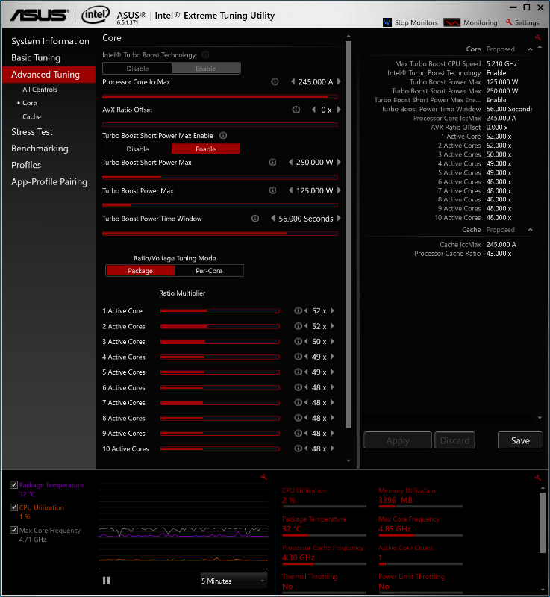
Task: Open Stress Test section
Action: [32, 132]
